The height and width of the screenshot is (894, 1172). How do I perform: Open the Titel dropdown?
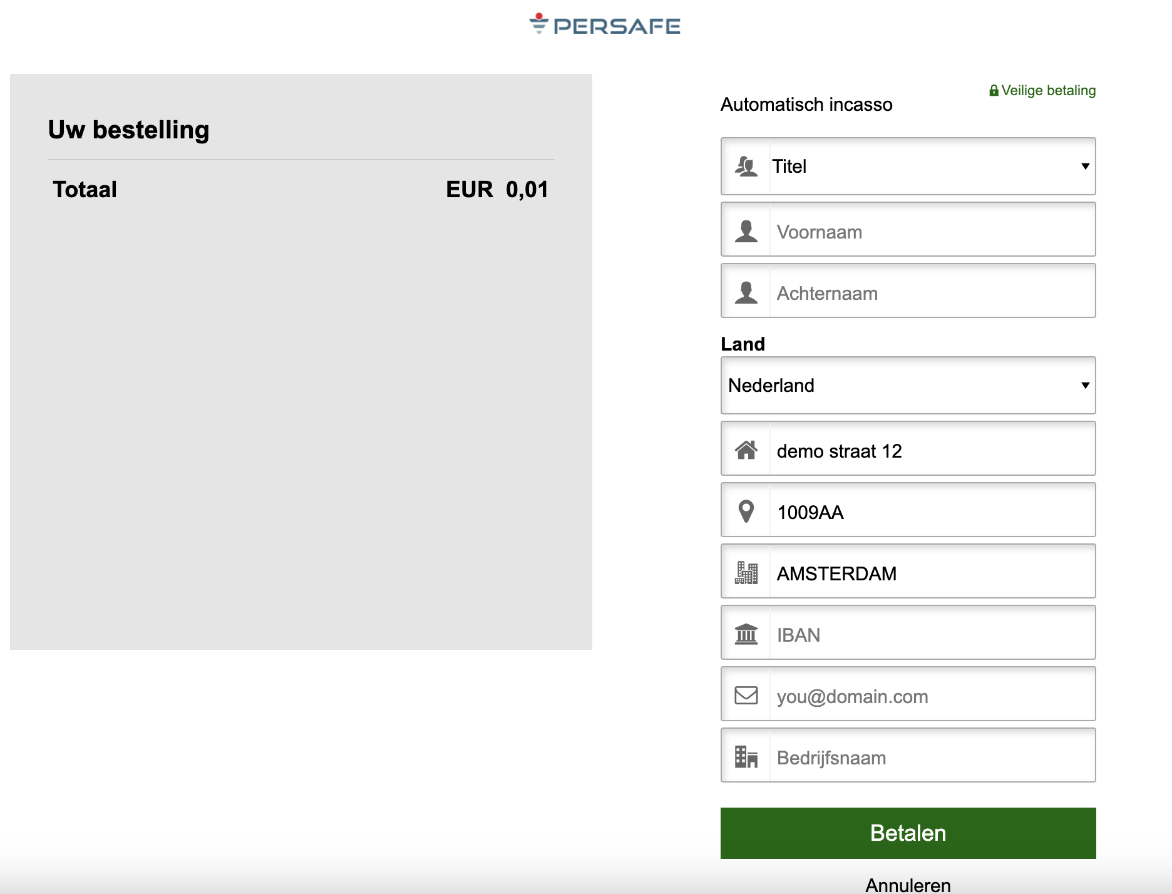pyautogui.click(x=908, y=166)
